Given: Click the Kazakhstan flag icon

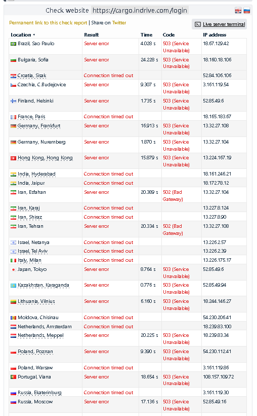Looking at the screenshot, I should [x=13, y=286].
